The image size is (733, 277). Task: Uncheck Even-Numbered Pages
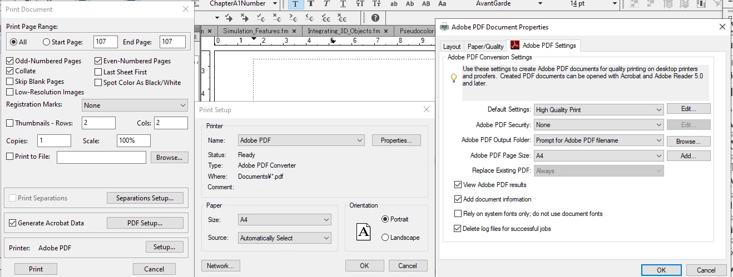tap(98, 61)
